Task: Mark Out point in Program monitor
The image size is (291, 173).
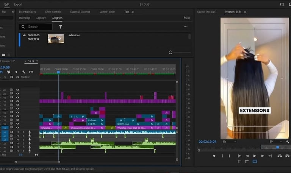Action: click(x=229, y=156)
